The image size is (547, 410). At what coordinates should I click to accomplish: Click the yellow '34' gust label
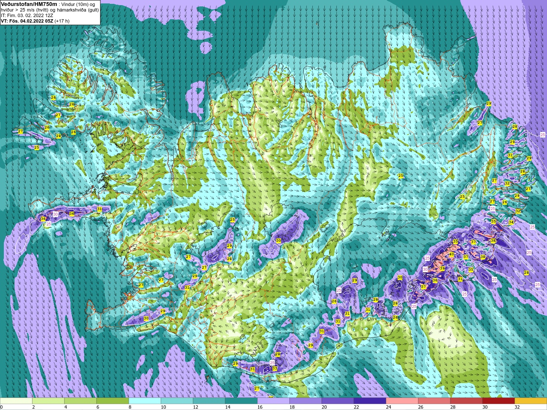tap(511, 223)
